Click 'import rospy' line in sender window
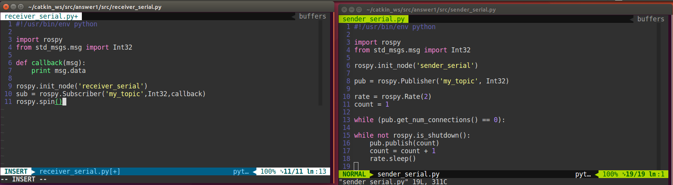The height and width of the screenshot is (185, 673). pos(377,42)
